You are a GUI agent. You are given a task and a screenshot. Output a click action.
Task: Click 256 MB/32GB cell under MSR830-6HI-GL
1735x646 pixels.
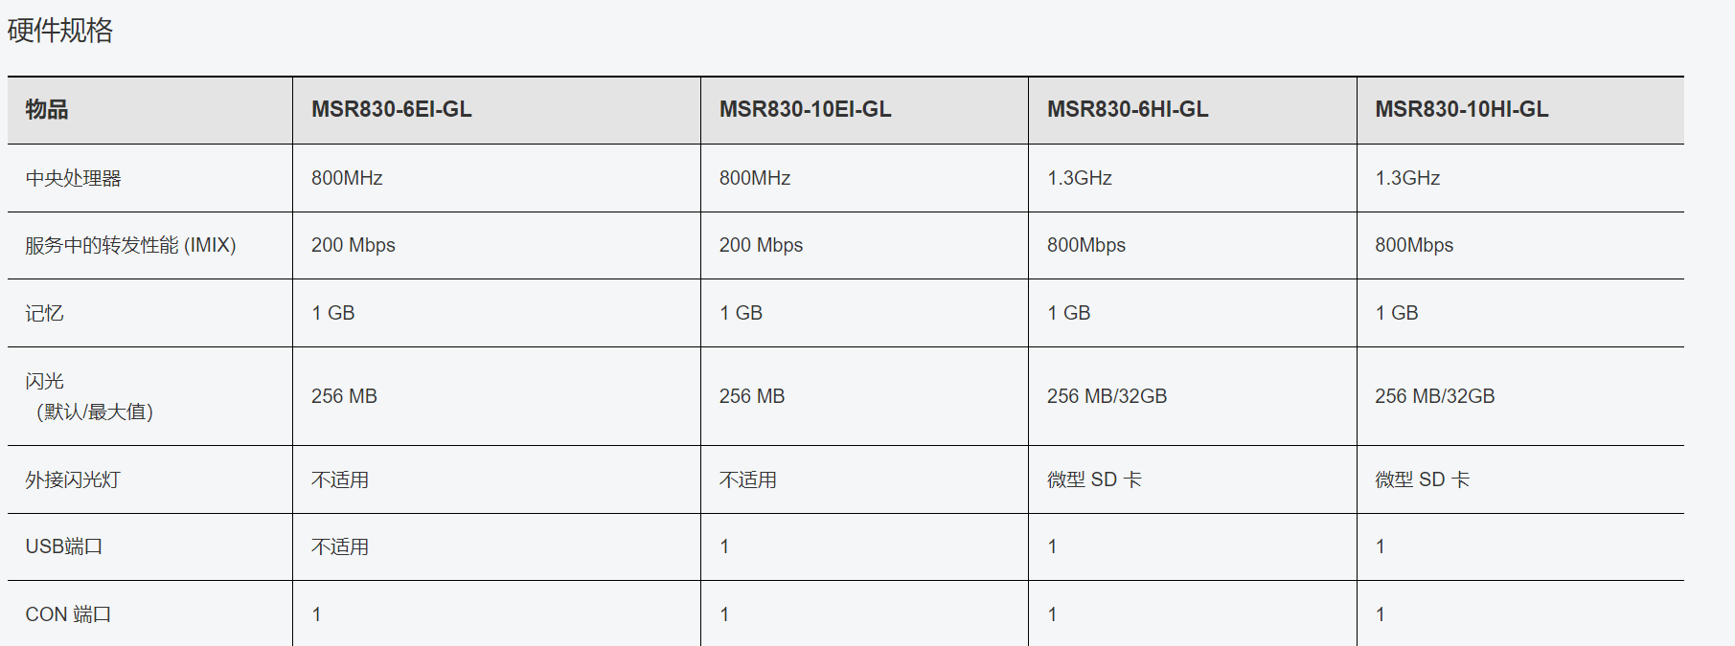coord(1107,396)
